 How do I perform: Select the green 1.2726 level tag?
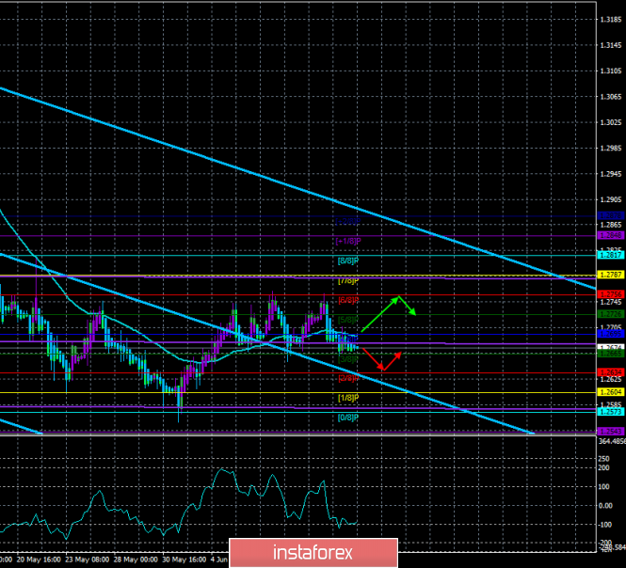coord(611,314)
